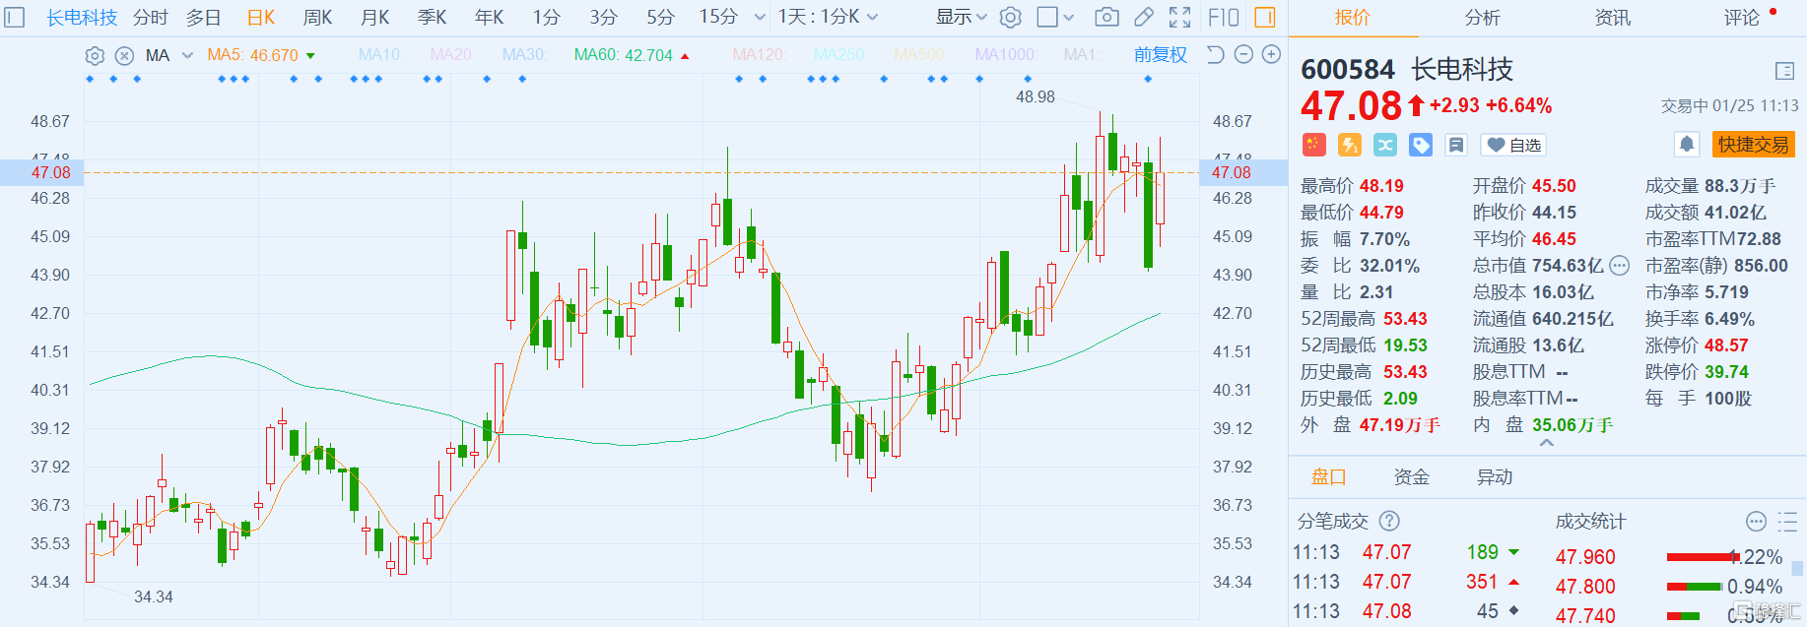Viewport: 1807px width, 627px height.
Task: Switch to 异动 unusual activity tab
Action: coord(1494,476)
